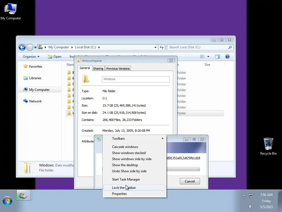This screenshot has width=282, height=212.
Task: Choose Start Task Manager
Action: tap(134, 179)
